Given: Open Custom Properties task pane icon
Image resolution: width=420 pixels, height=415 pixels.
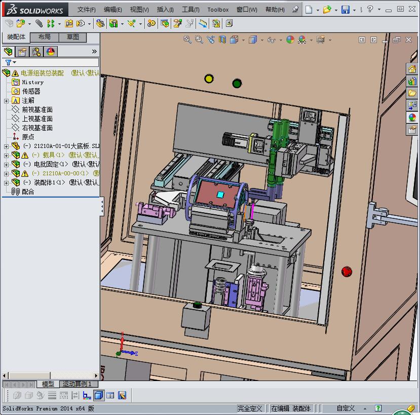Looking at the screenshot, I should click(412, 130).
